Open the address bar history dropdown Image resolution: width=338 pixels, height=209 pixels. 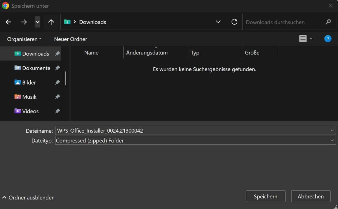tap(218, 22)
